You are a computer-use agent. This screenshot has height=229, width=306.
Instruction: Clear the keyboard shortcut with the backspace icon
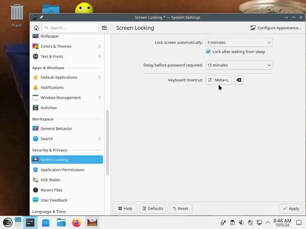(239, 80)
